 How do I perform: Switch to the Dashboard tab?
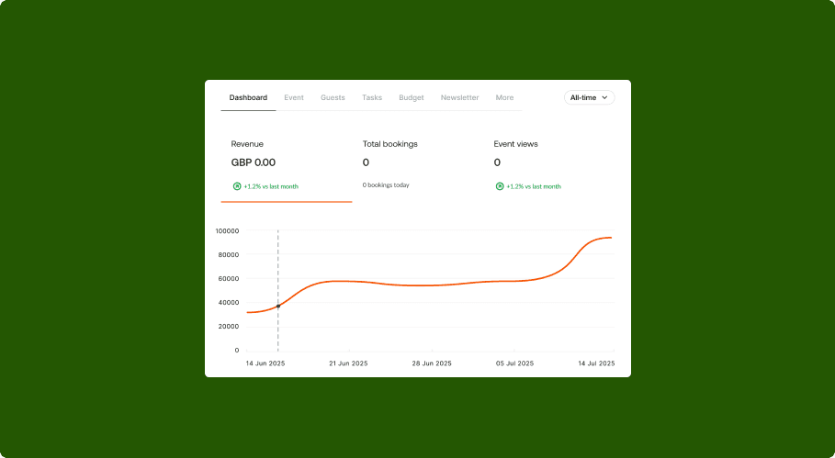click(248, 97)
